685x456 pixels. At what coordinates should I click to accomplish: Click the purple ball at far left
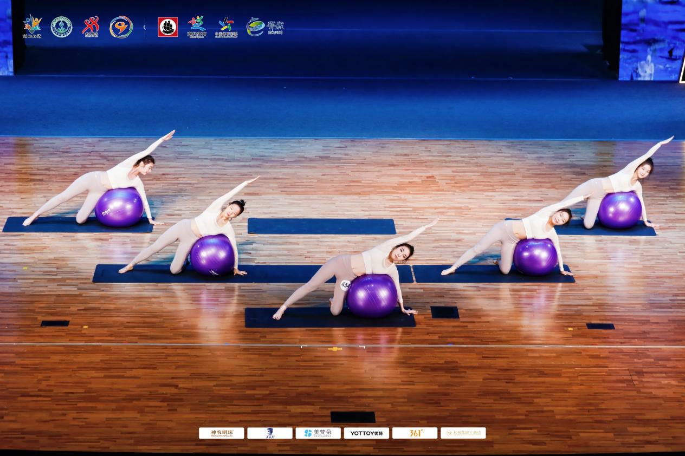tap(119, 207)
